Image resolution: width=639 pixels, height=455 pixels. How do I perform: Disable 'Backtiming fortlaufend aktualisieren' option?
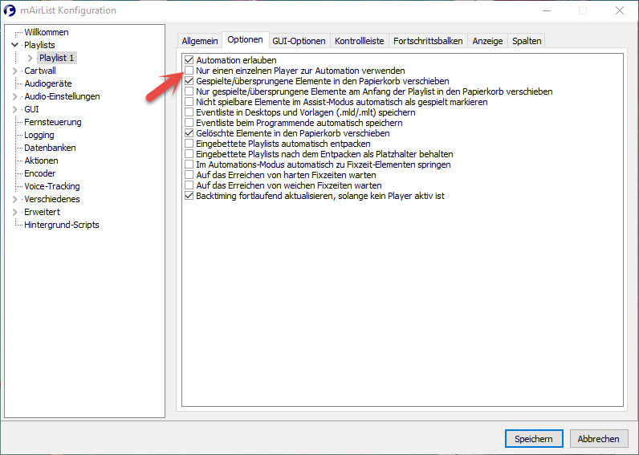point(189,196)
